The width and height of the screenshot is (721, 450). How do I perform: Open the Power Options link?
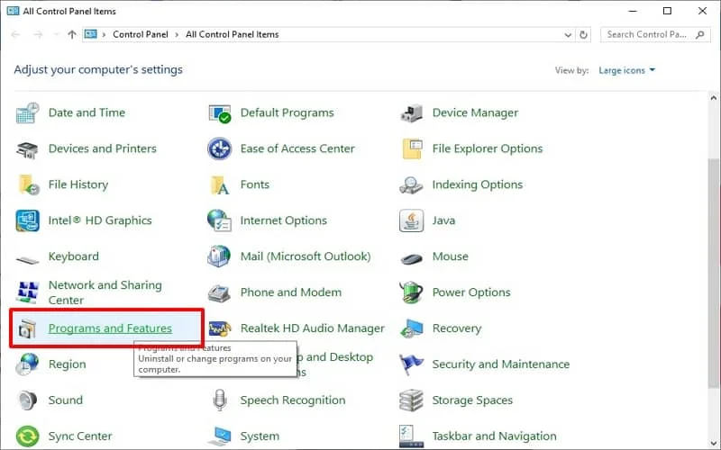coord(471,292)
